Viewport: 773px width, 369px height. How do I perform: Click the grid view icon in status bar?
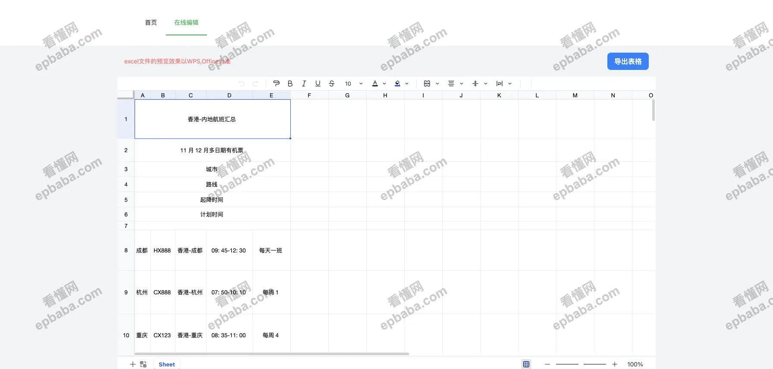click(526, 364)
